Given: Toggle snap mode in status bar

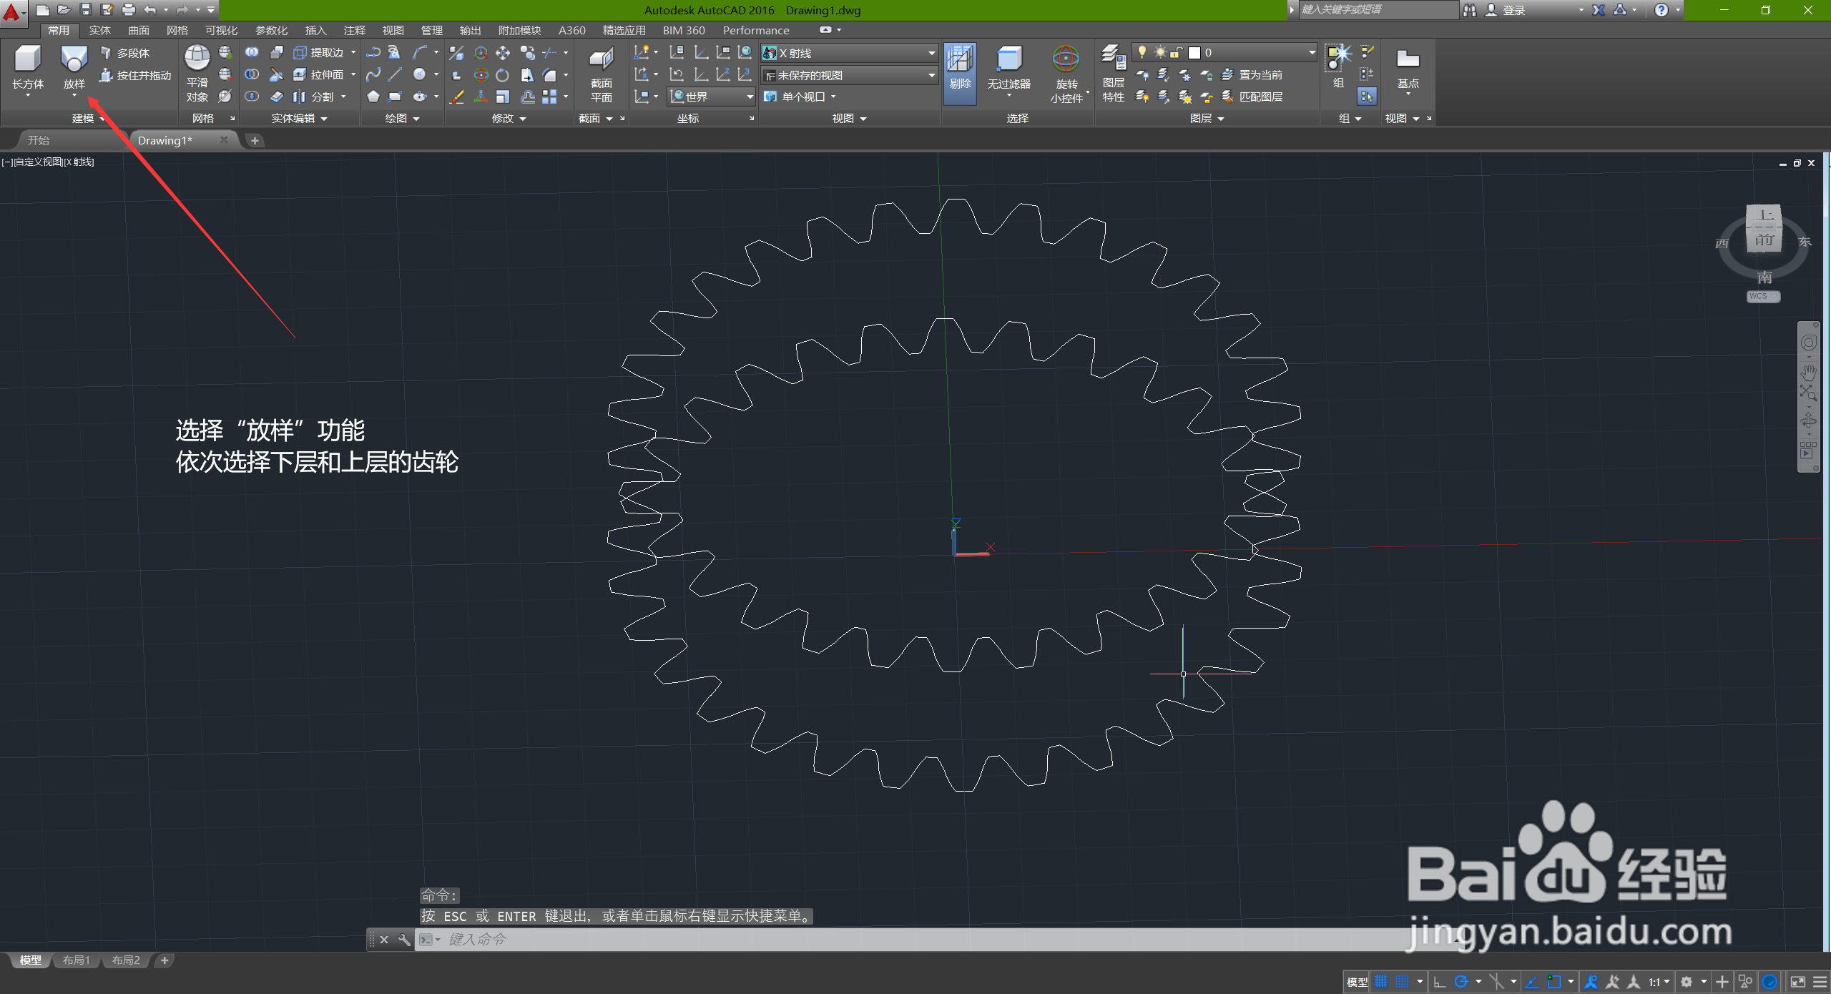Looking at the screenshot, I should 1403,982.
